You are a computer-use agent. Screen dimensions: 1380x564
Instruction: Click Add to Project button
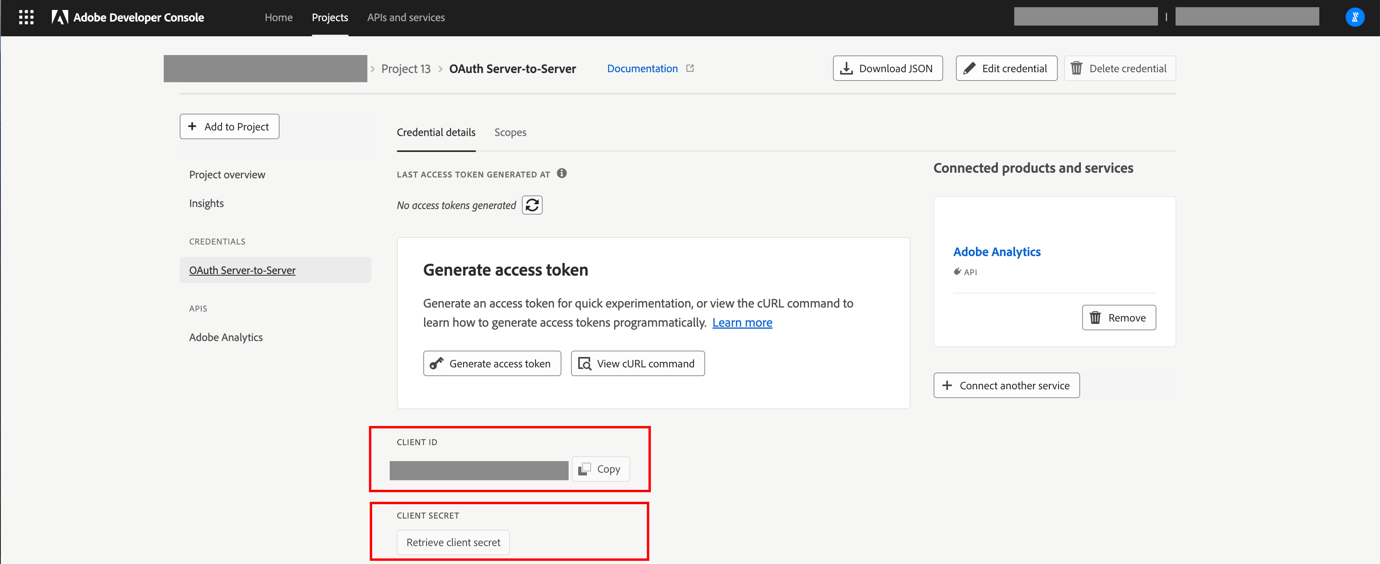[229, 126]
